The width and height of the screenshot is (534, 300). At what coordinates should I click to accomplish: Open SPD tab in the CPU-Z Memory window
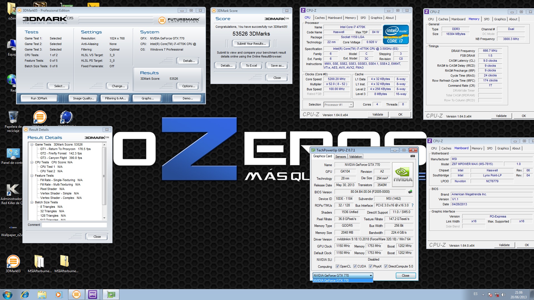tap(486, 19)
